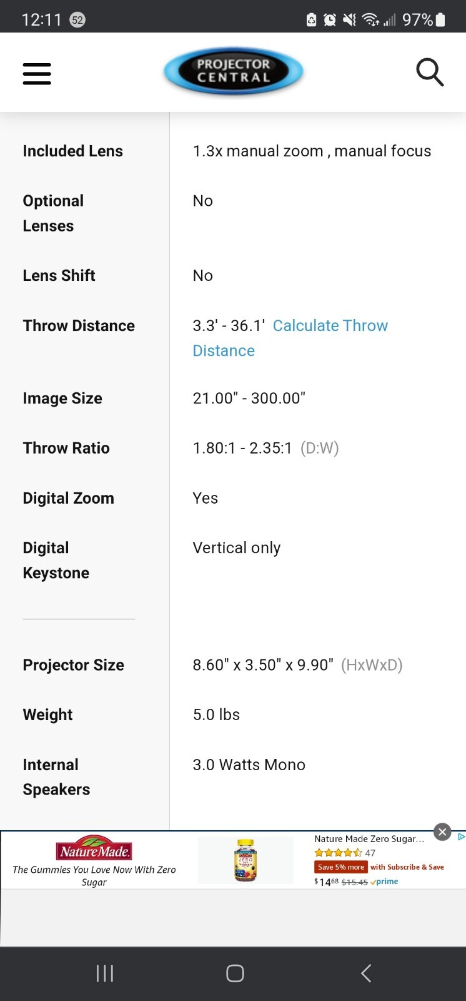The height and width of the screenshot is (1001, 466).
Task: Open the hamburger navigation menu
Action: (37, 73)
